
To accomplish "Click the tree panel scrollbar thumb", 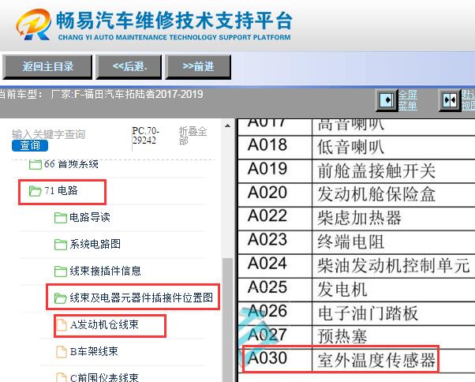I will [x=227, y=320].
